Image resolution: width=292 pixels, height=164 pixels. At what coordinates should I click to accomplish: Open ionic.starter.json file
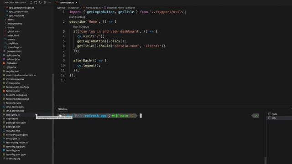click(x=15, y=111)
